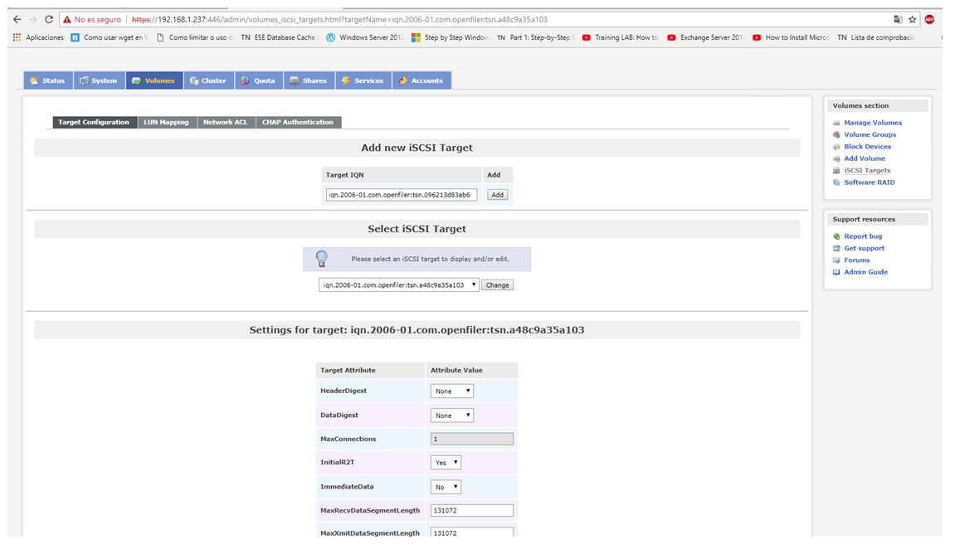Click the Software RAID icon in sidebar
Image resolution: width=955 pixels, height=554 pixels.
(x=836, y=182)
